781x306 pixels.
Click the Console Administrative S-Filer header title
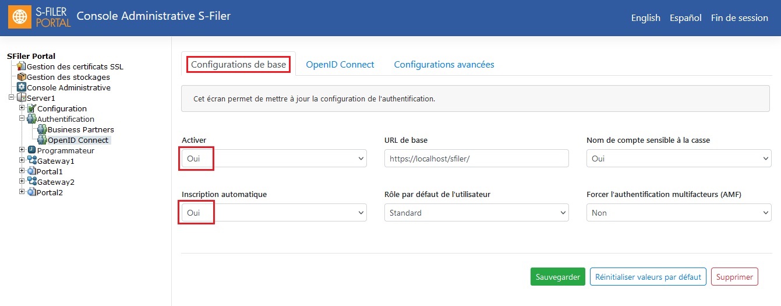(154, 16)
